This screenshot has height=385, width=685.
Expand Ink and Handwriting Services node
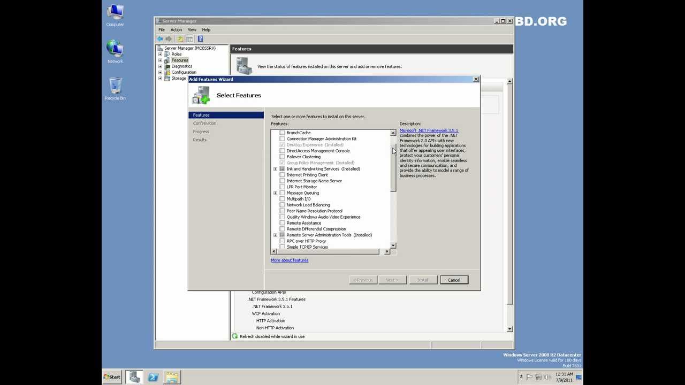coord(275,169)
